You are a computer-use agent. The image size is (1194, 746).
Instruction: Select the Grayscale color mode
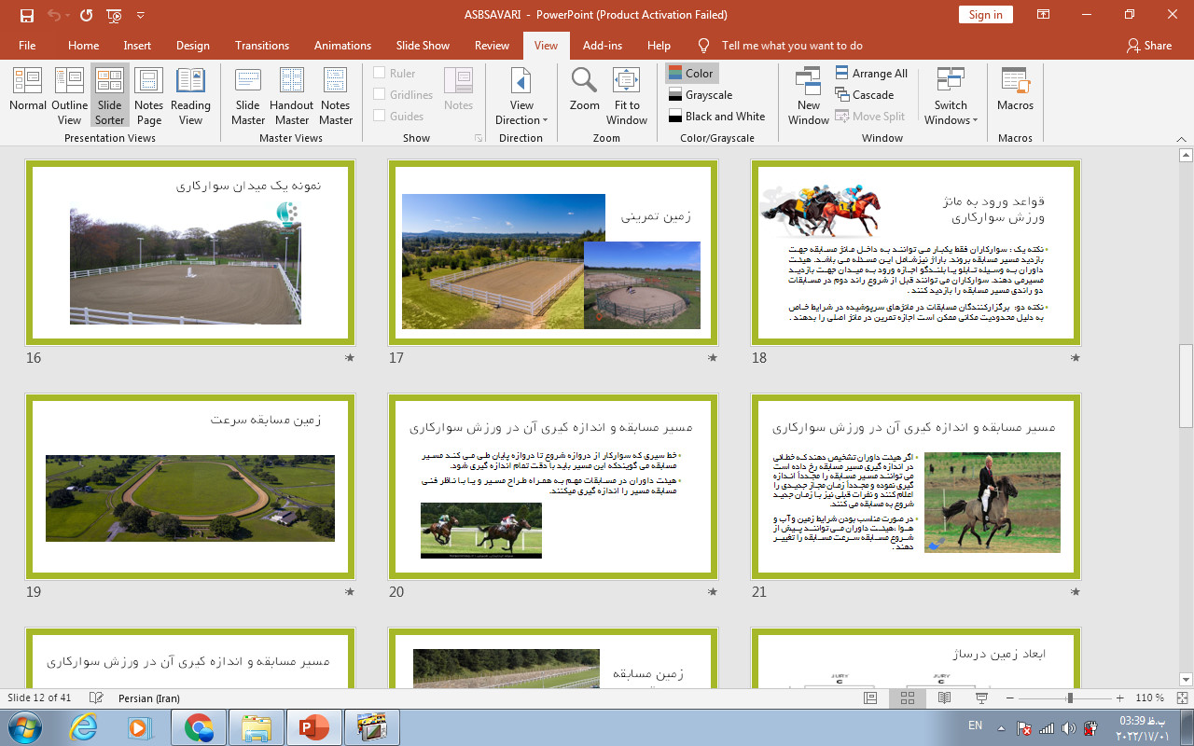coord(700,95)
